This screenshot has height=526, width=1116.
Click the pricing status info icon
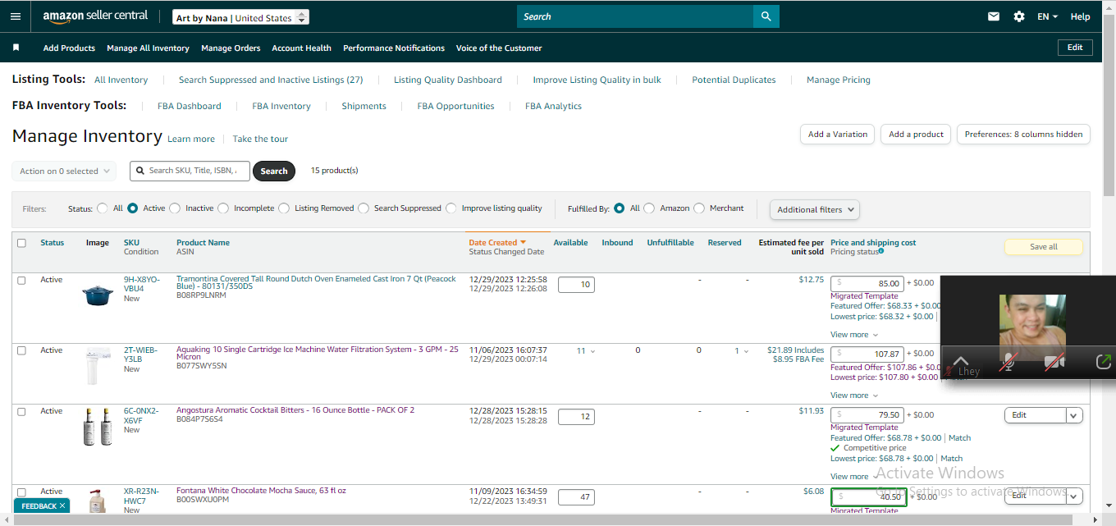(881, 252)
